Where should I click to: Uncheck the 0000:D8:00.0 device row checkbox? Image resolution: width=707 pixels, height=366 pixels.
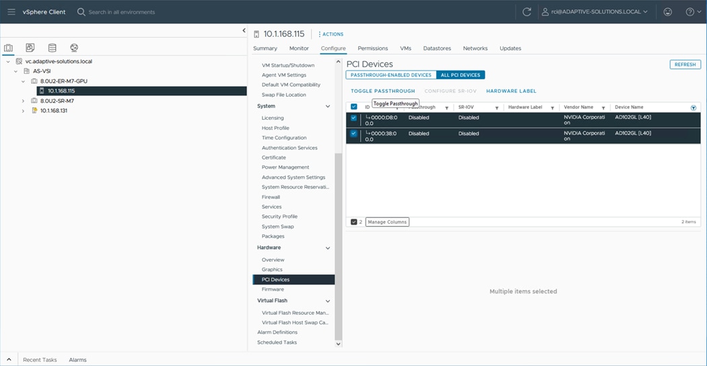pos(354,118)
